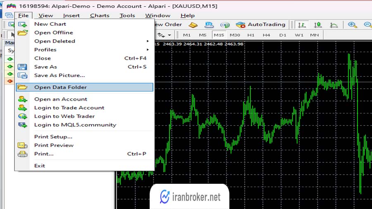372x209 pixels.
Task: Select the M30 timeframe
Action: [x=235, y=35]
